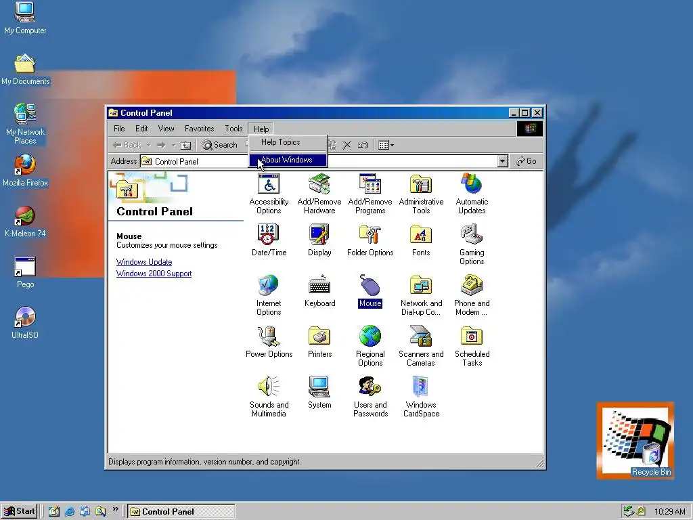Click the Help menu header
Screen dimensions: 693x520
[261, 129]
